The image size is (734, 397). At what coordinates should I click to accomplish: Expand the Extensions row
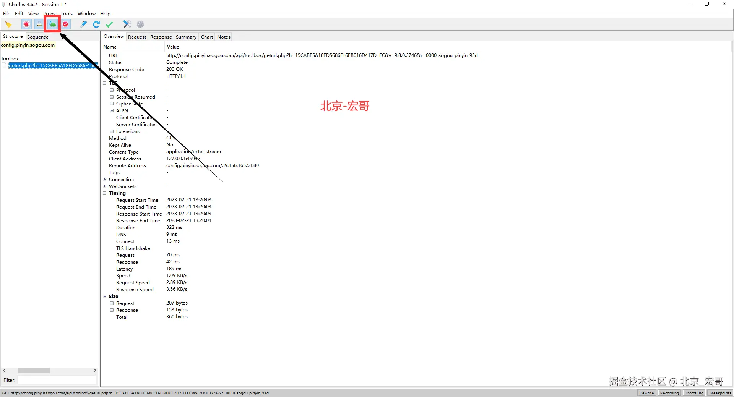click(112, 131)
